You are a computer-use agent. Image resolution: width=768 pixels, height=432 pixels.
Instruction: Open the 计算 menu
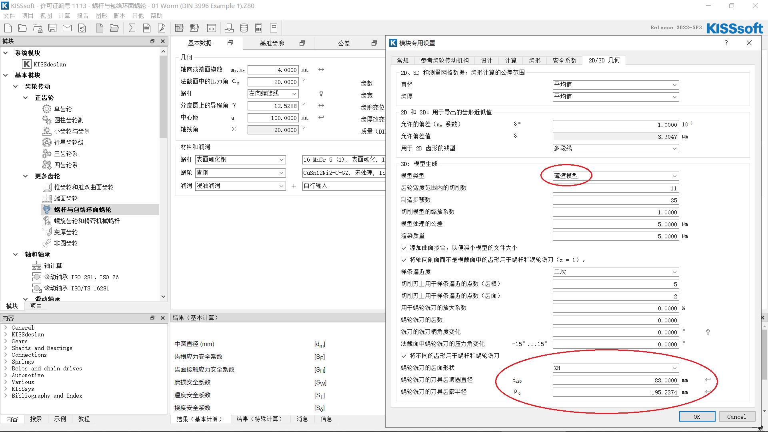coord(64,16)
